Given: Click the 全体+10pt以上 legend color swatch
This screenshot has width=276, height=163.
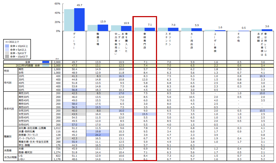Looking at the screenshot, I should coord(7,46).
